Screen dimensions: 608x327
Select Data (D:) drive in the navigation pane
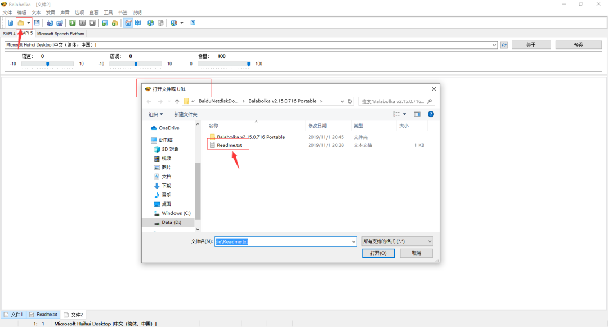[168, 222]
